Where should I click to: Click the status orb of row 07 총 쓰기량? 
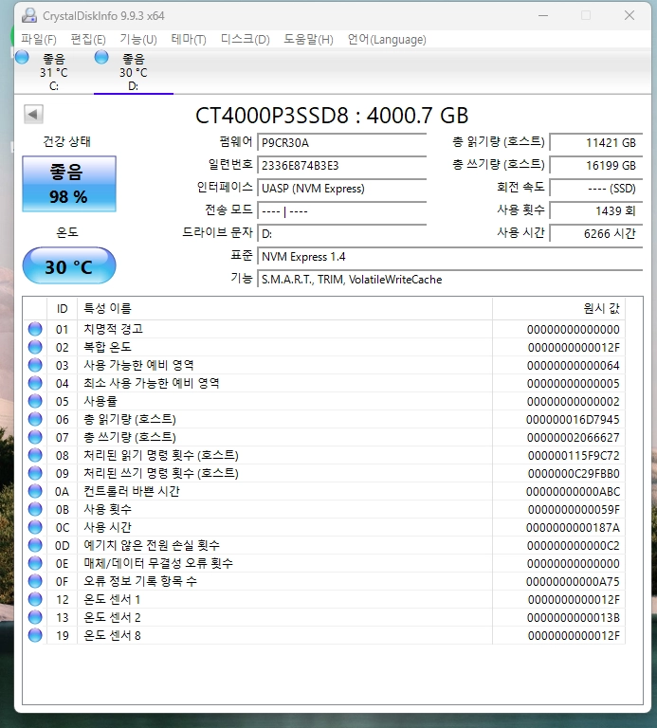pyautogui.click(x=35, y=437)
